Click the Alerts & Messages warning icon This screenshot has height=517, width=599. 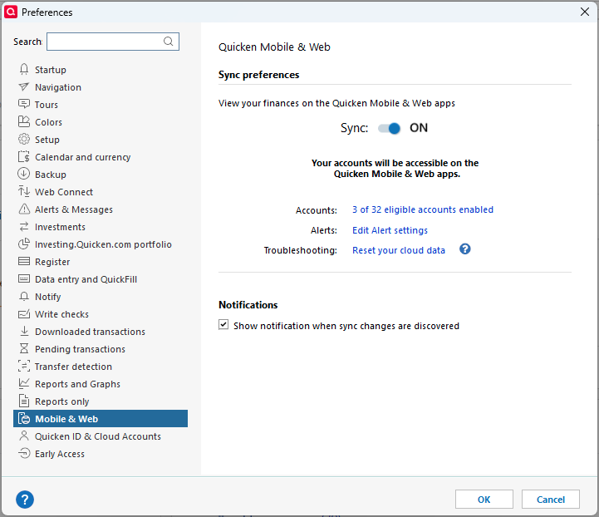pos(24,209)
